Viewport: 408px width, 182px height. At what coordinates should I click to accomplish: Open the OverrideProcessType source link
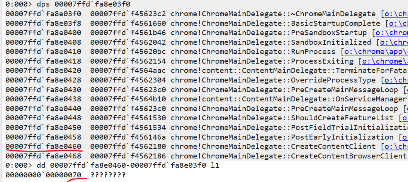396,80
